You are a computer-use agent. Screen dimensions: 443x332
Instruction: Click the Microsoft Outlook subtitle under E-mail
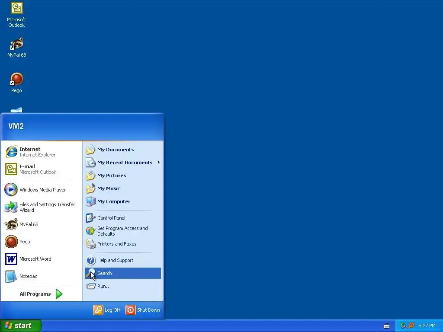(38, 172)
